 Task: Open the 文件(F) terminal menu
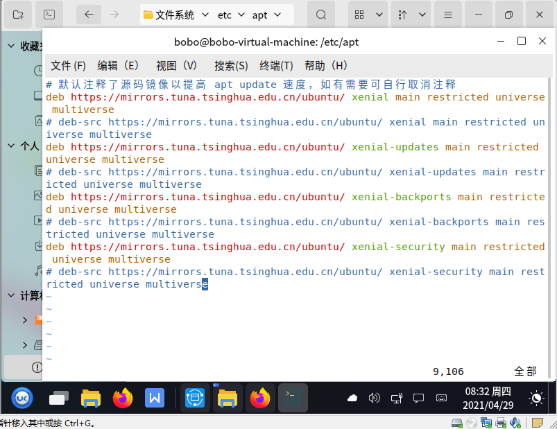point(68,66)
